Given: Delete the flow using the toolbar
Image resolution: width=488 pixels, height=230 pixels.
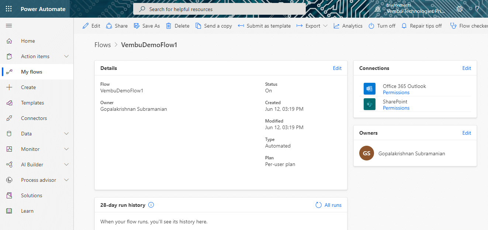Looking at the screenshot, I should tap(177, 26).
